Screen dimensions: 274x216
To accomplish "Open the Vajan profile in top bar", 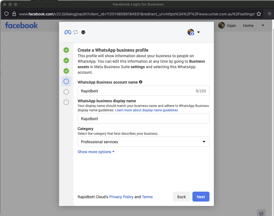I will pyautogui.click(x=227, y=26).
